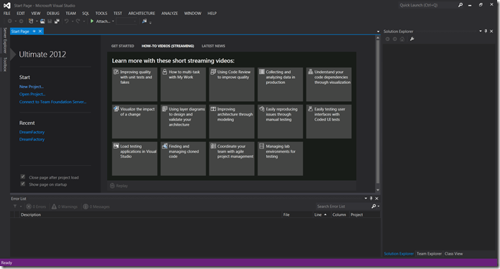
Task: Click the Replay video icon
Action: tap(112, 186)
